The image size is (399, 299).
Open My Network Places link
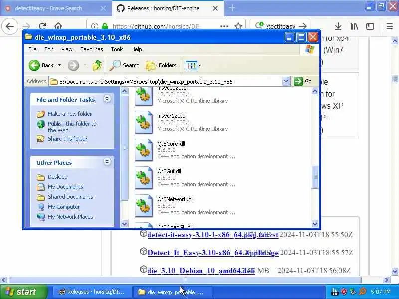point(70,217)
